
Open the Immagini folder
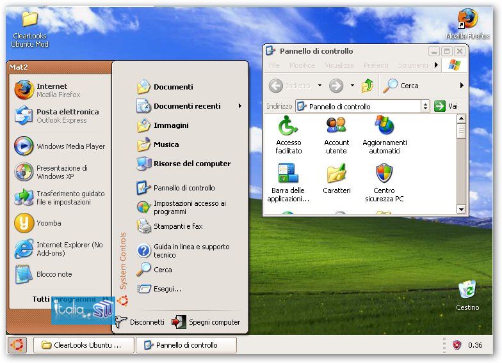[x=189, y=125]
